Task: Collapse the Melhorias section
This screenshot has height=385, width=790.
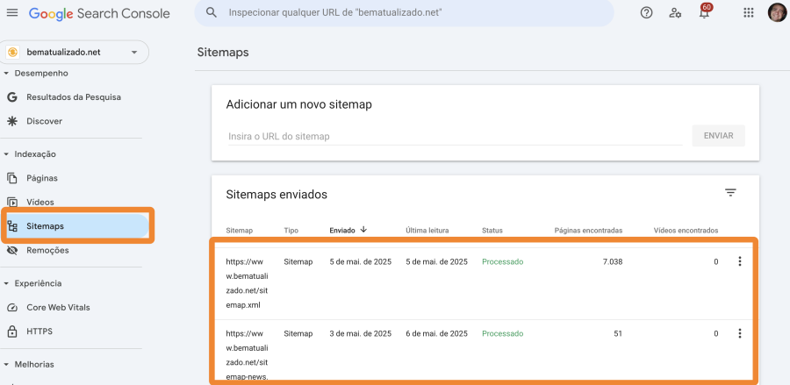Action: [x=6, y=364]
